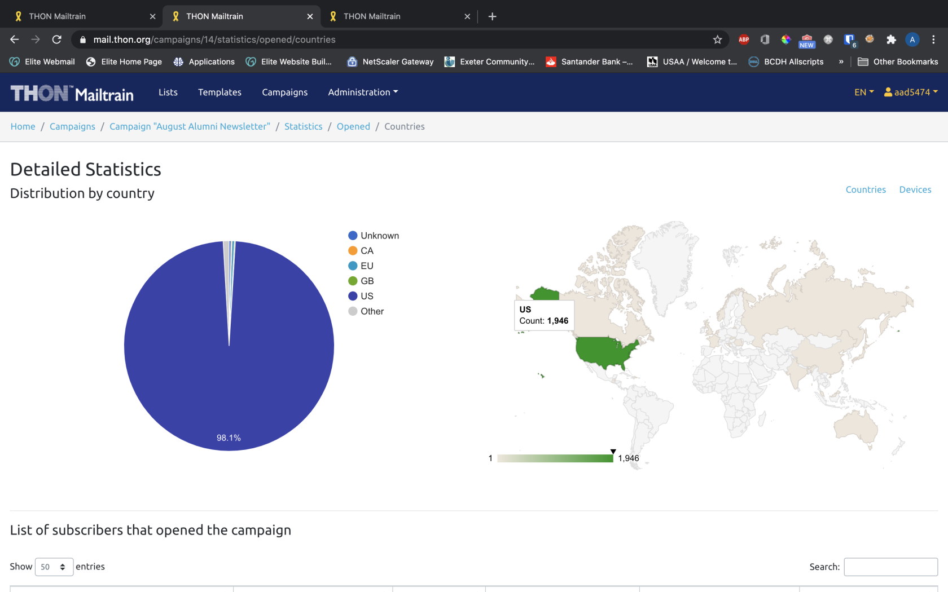This screenshot has width=948, height=592.
Task: Reload the page with the refresh icon
Action: pyautogui.click(x=56, y=39)
